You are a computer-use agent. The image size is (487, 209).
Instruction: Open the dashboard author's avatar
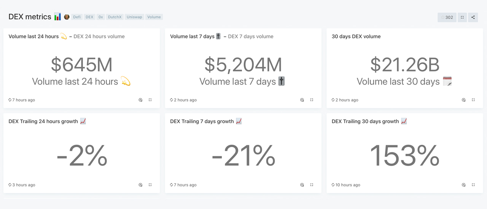[67, 17]
